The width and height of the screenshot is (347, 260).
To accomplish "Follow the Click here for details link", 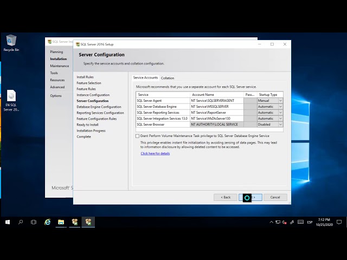I will pyautogui.click(x=155, y=153).
